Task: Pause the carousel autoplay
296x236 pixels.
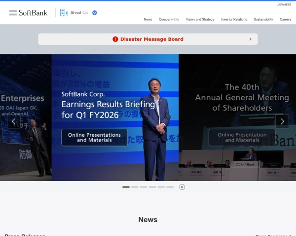Action: coord(182,187)
